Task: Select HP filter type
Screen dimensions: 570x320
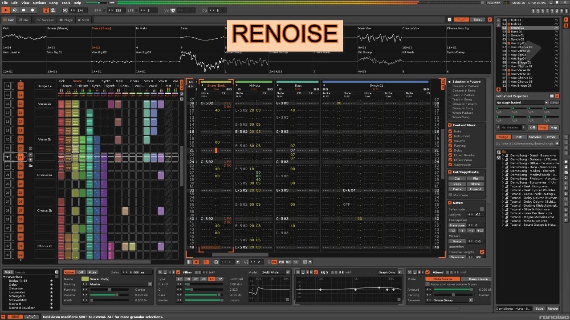Action: 220,279
